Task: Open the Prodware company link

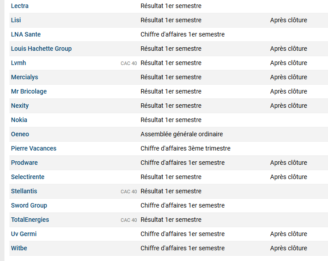Action: (x=24, y=163)
